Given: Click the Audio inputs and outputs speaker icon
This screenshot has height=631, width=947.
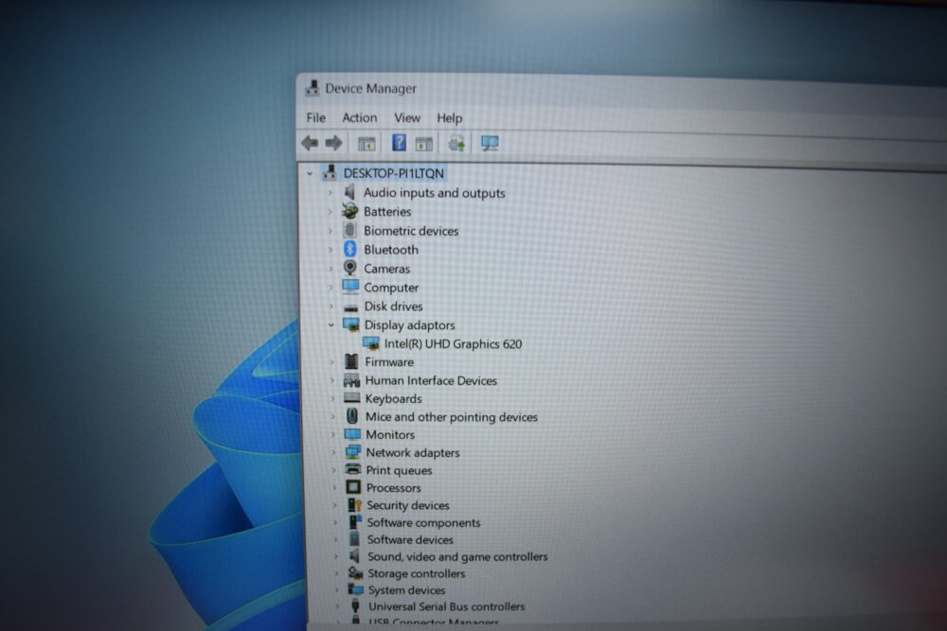Looking at the screenshot, I should pyautogui.click(x=349, y=192).
